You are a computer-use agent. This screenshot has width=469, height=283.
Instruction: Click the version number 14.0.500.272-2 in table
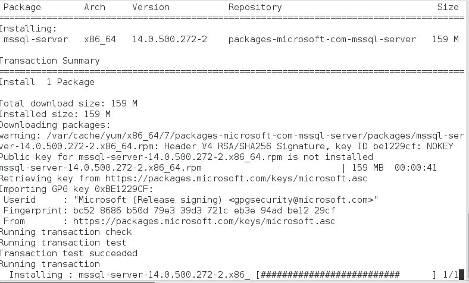pyautogui.click(x=170, y=39)
